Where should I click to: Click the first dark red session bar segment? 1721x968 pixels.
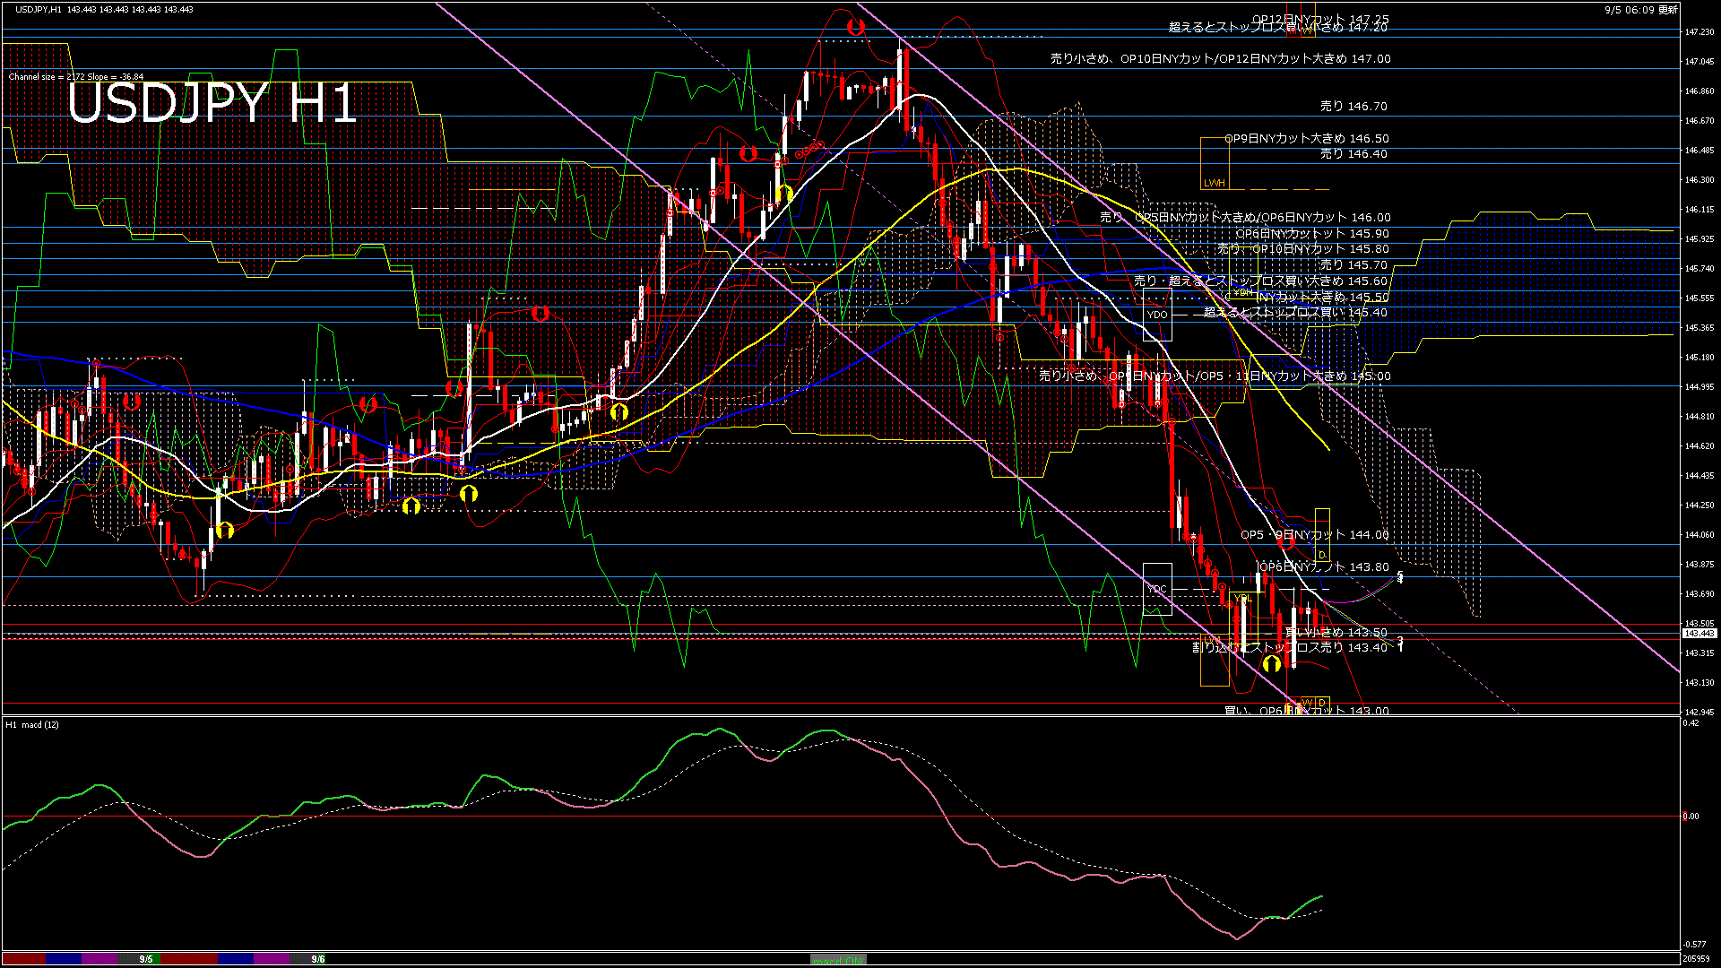(24, 959)
